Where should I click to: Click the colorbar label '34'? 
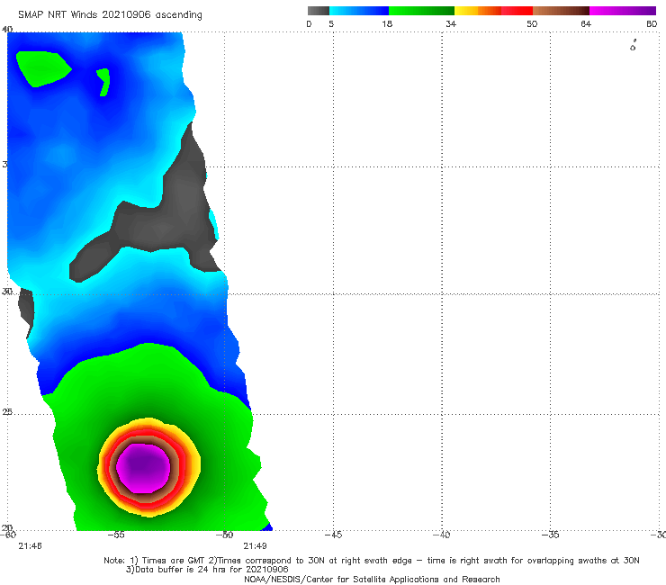tap(451, 24)
